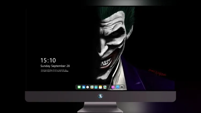Open the Weather app in dock

tap(84, 87)
